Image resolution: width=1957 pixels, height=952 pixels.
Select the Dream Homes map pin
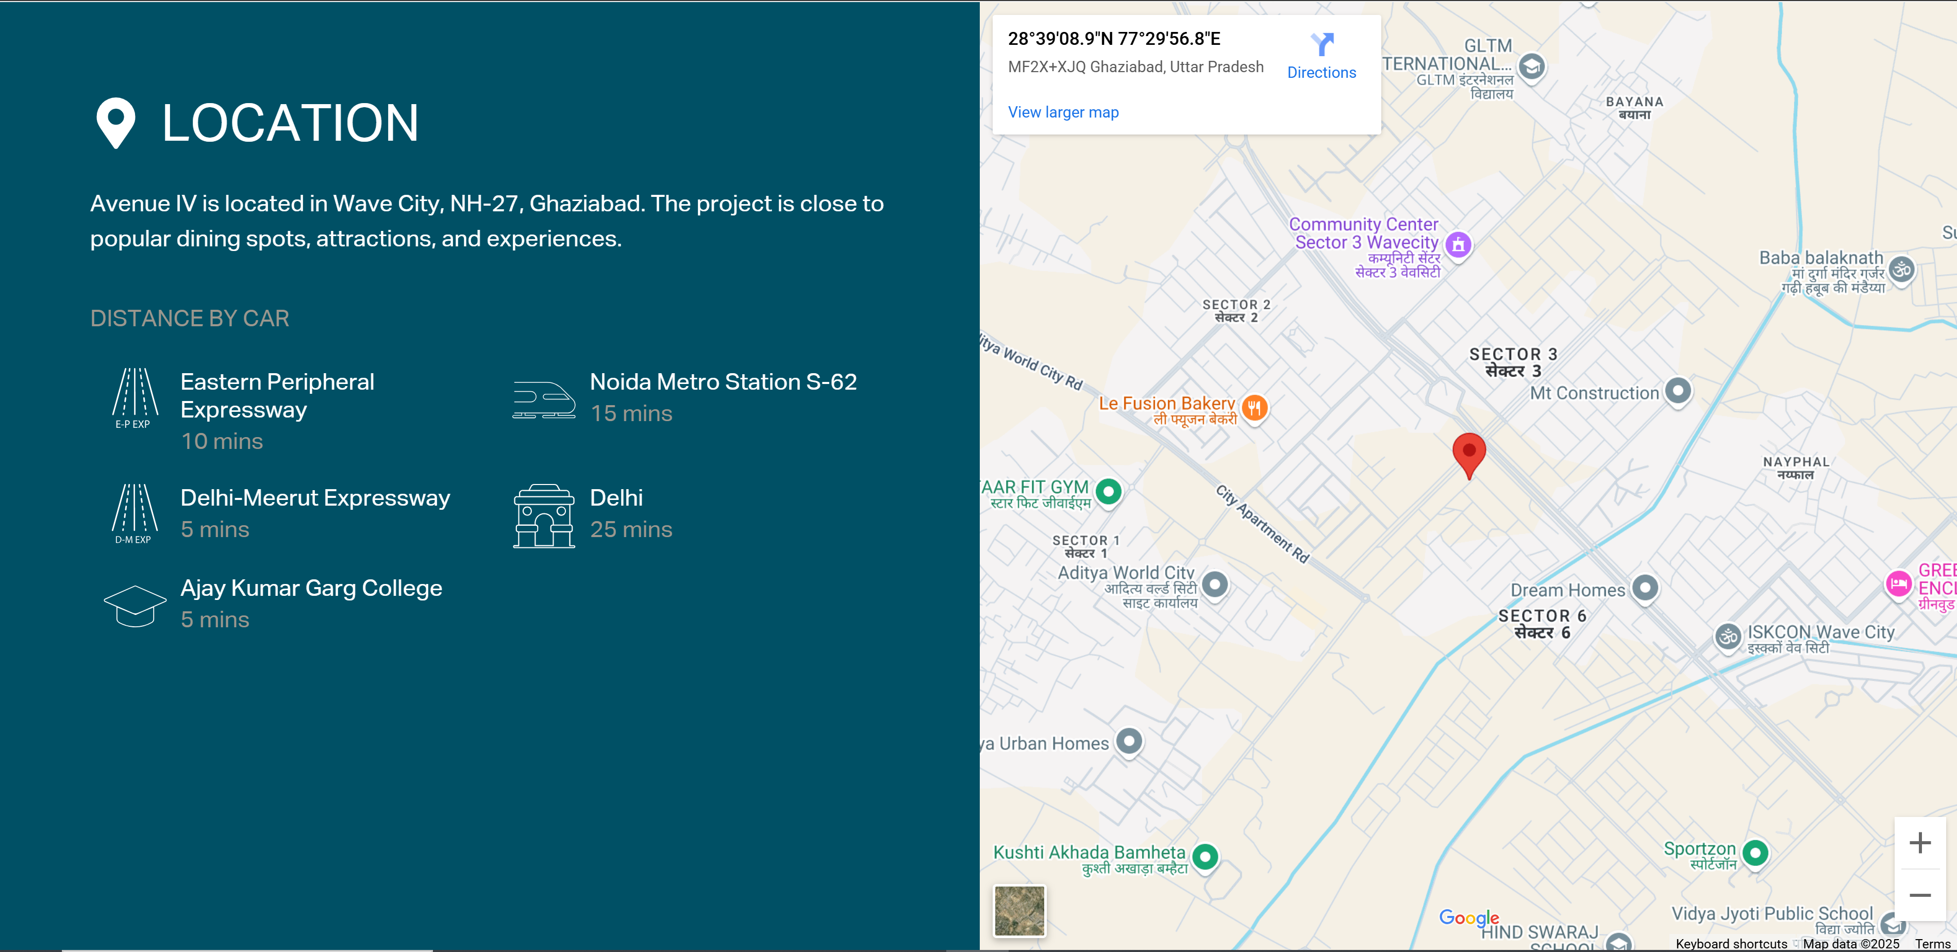point(1645,587)
